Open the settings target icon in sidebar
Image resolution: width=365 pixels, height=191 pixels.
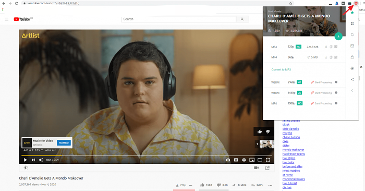[352, 68]
